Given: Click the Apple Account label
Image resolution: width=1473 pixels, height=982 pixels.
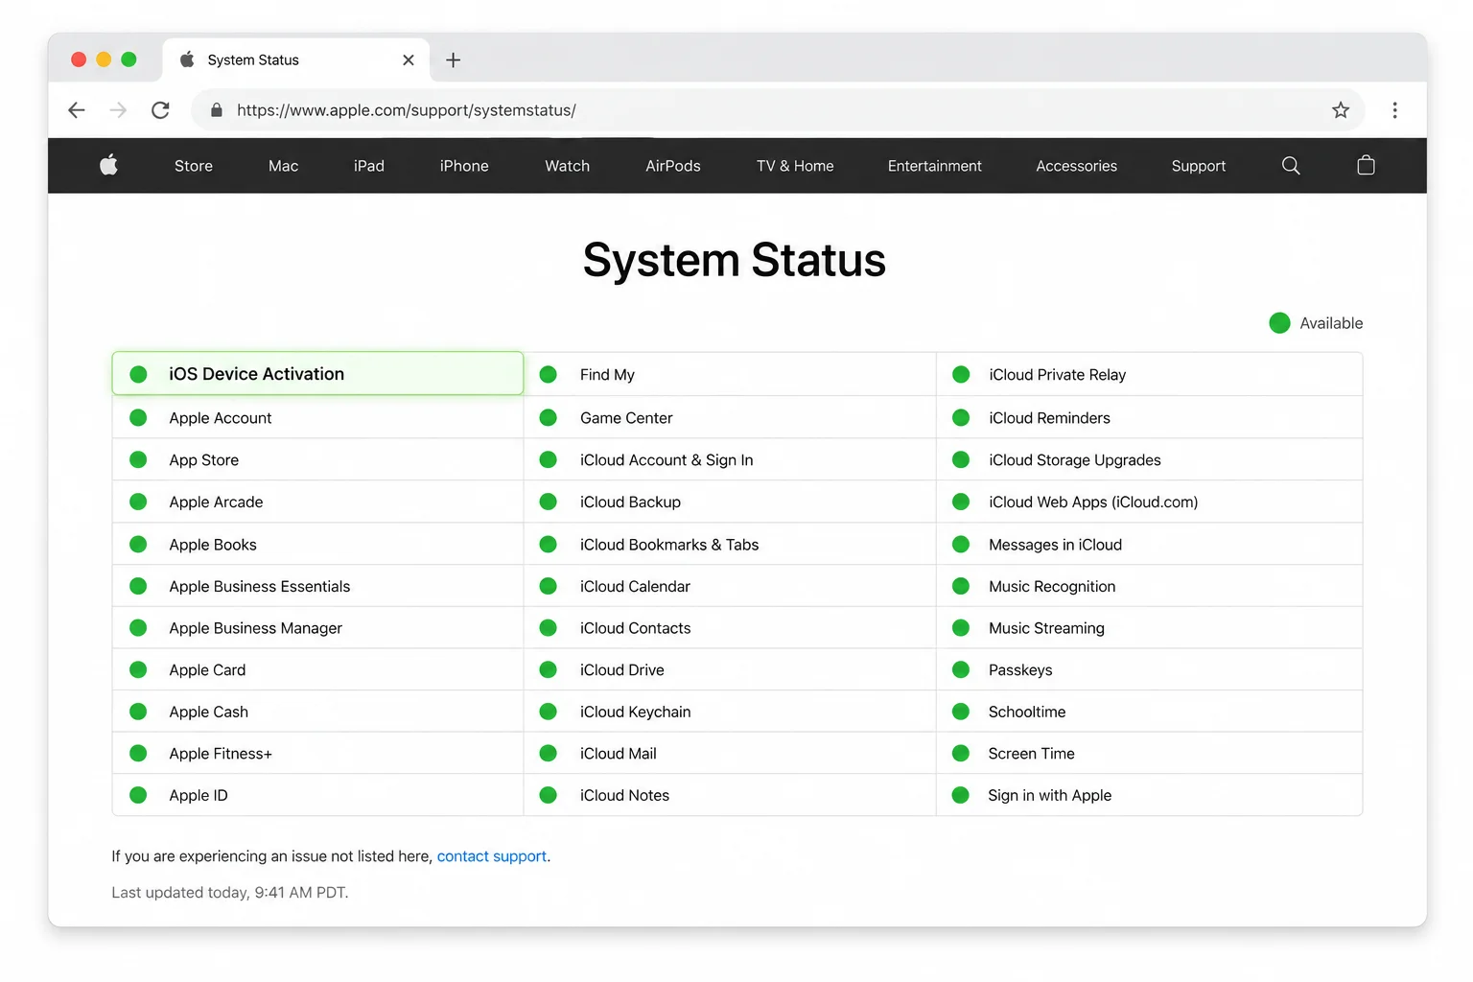Looking at the screenshot, I should click(221, 418).
